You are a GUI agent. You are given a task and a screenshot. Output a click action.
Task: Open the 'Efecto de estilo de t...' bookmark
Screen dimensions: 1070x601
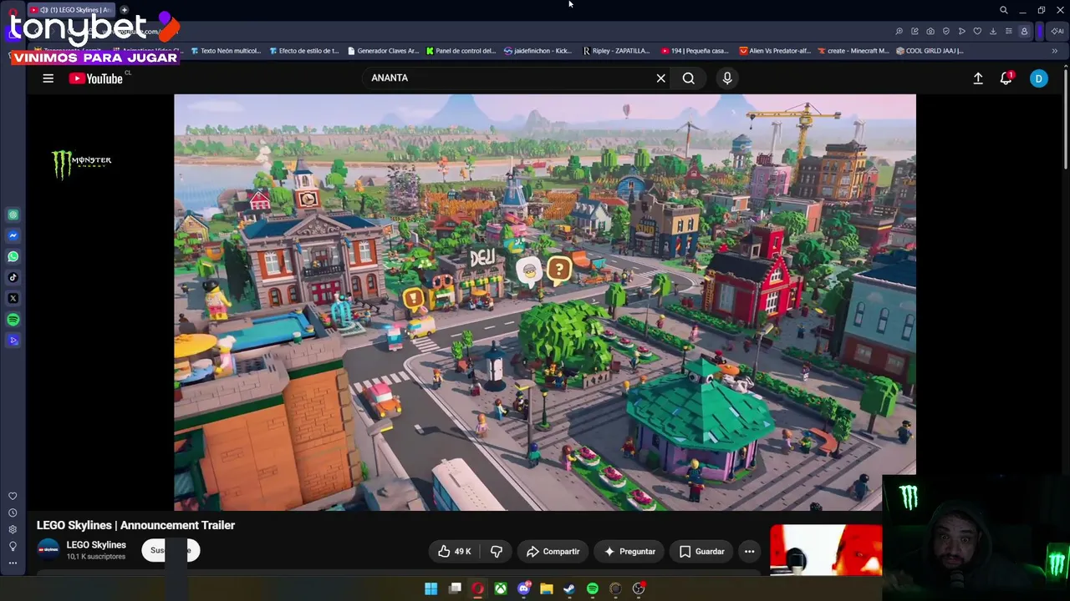[304, 51]
